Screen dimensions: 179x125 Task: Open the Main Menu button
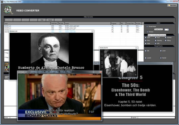tap(172, 5)
